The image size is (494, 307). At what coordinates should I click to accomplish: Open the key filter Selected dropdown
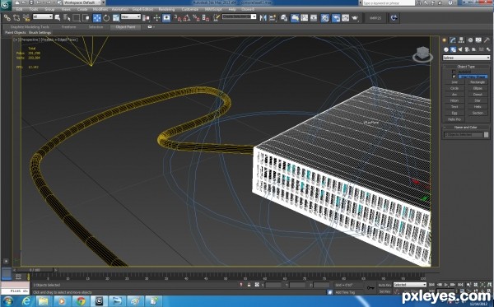pyautogui.click(x=409, y=285)
